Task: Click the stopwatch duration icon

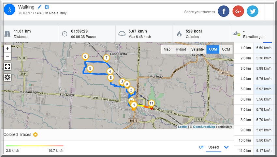Action: (x=65, y=34)
